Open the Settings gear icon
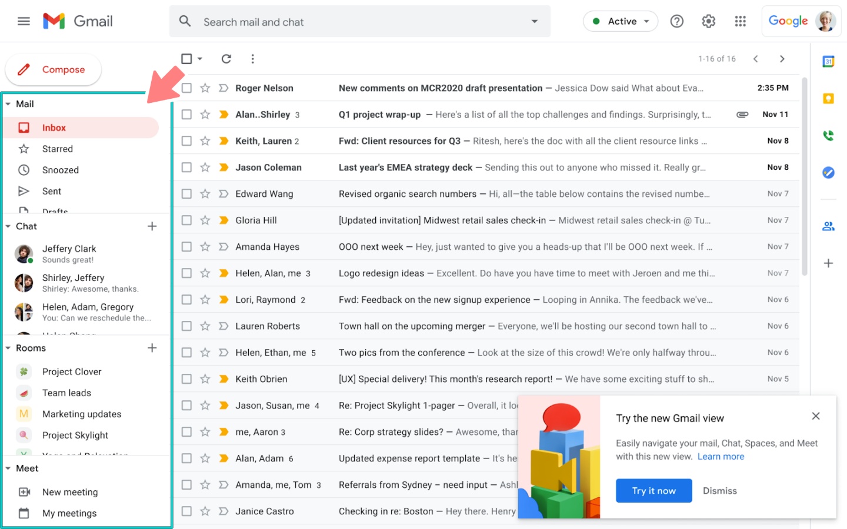Viewport: 847px width, 529px height. [x=709, y=21]
